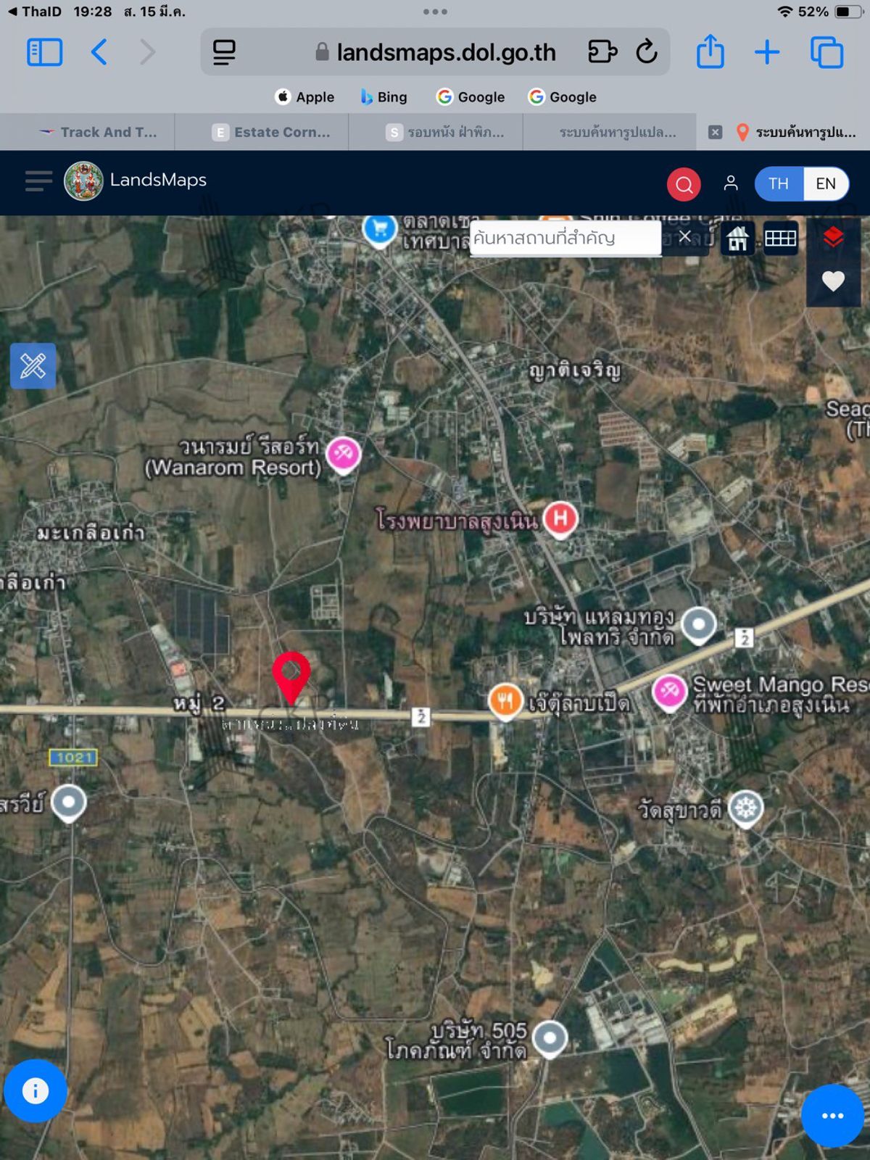Click the ญาติเจริญ map label
This screenshot has height=1160, width=870.
point(575,372)
